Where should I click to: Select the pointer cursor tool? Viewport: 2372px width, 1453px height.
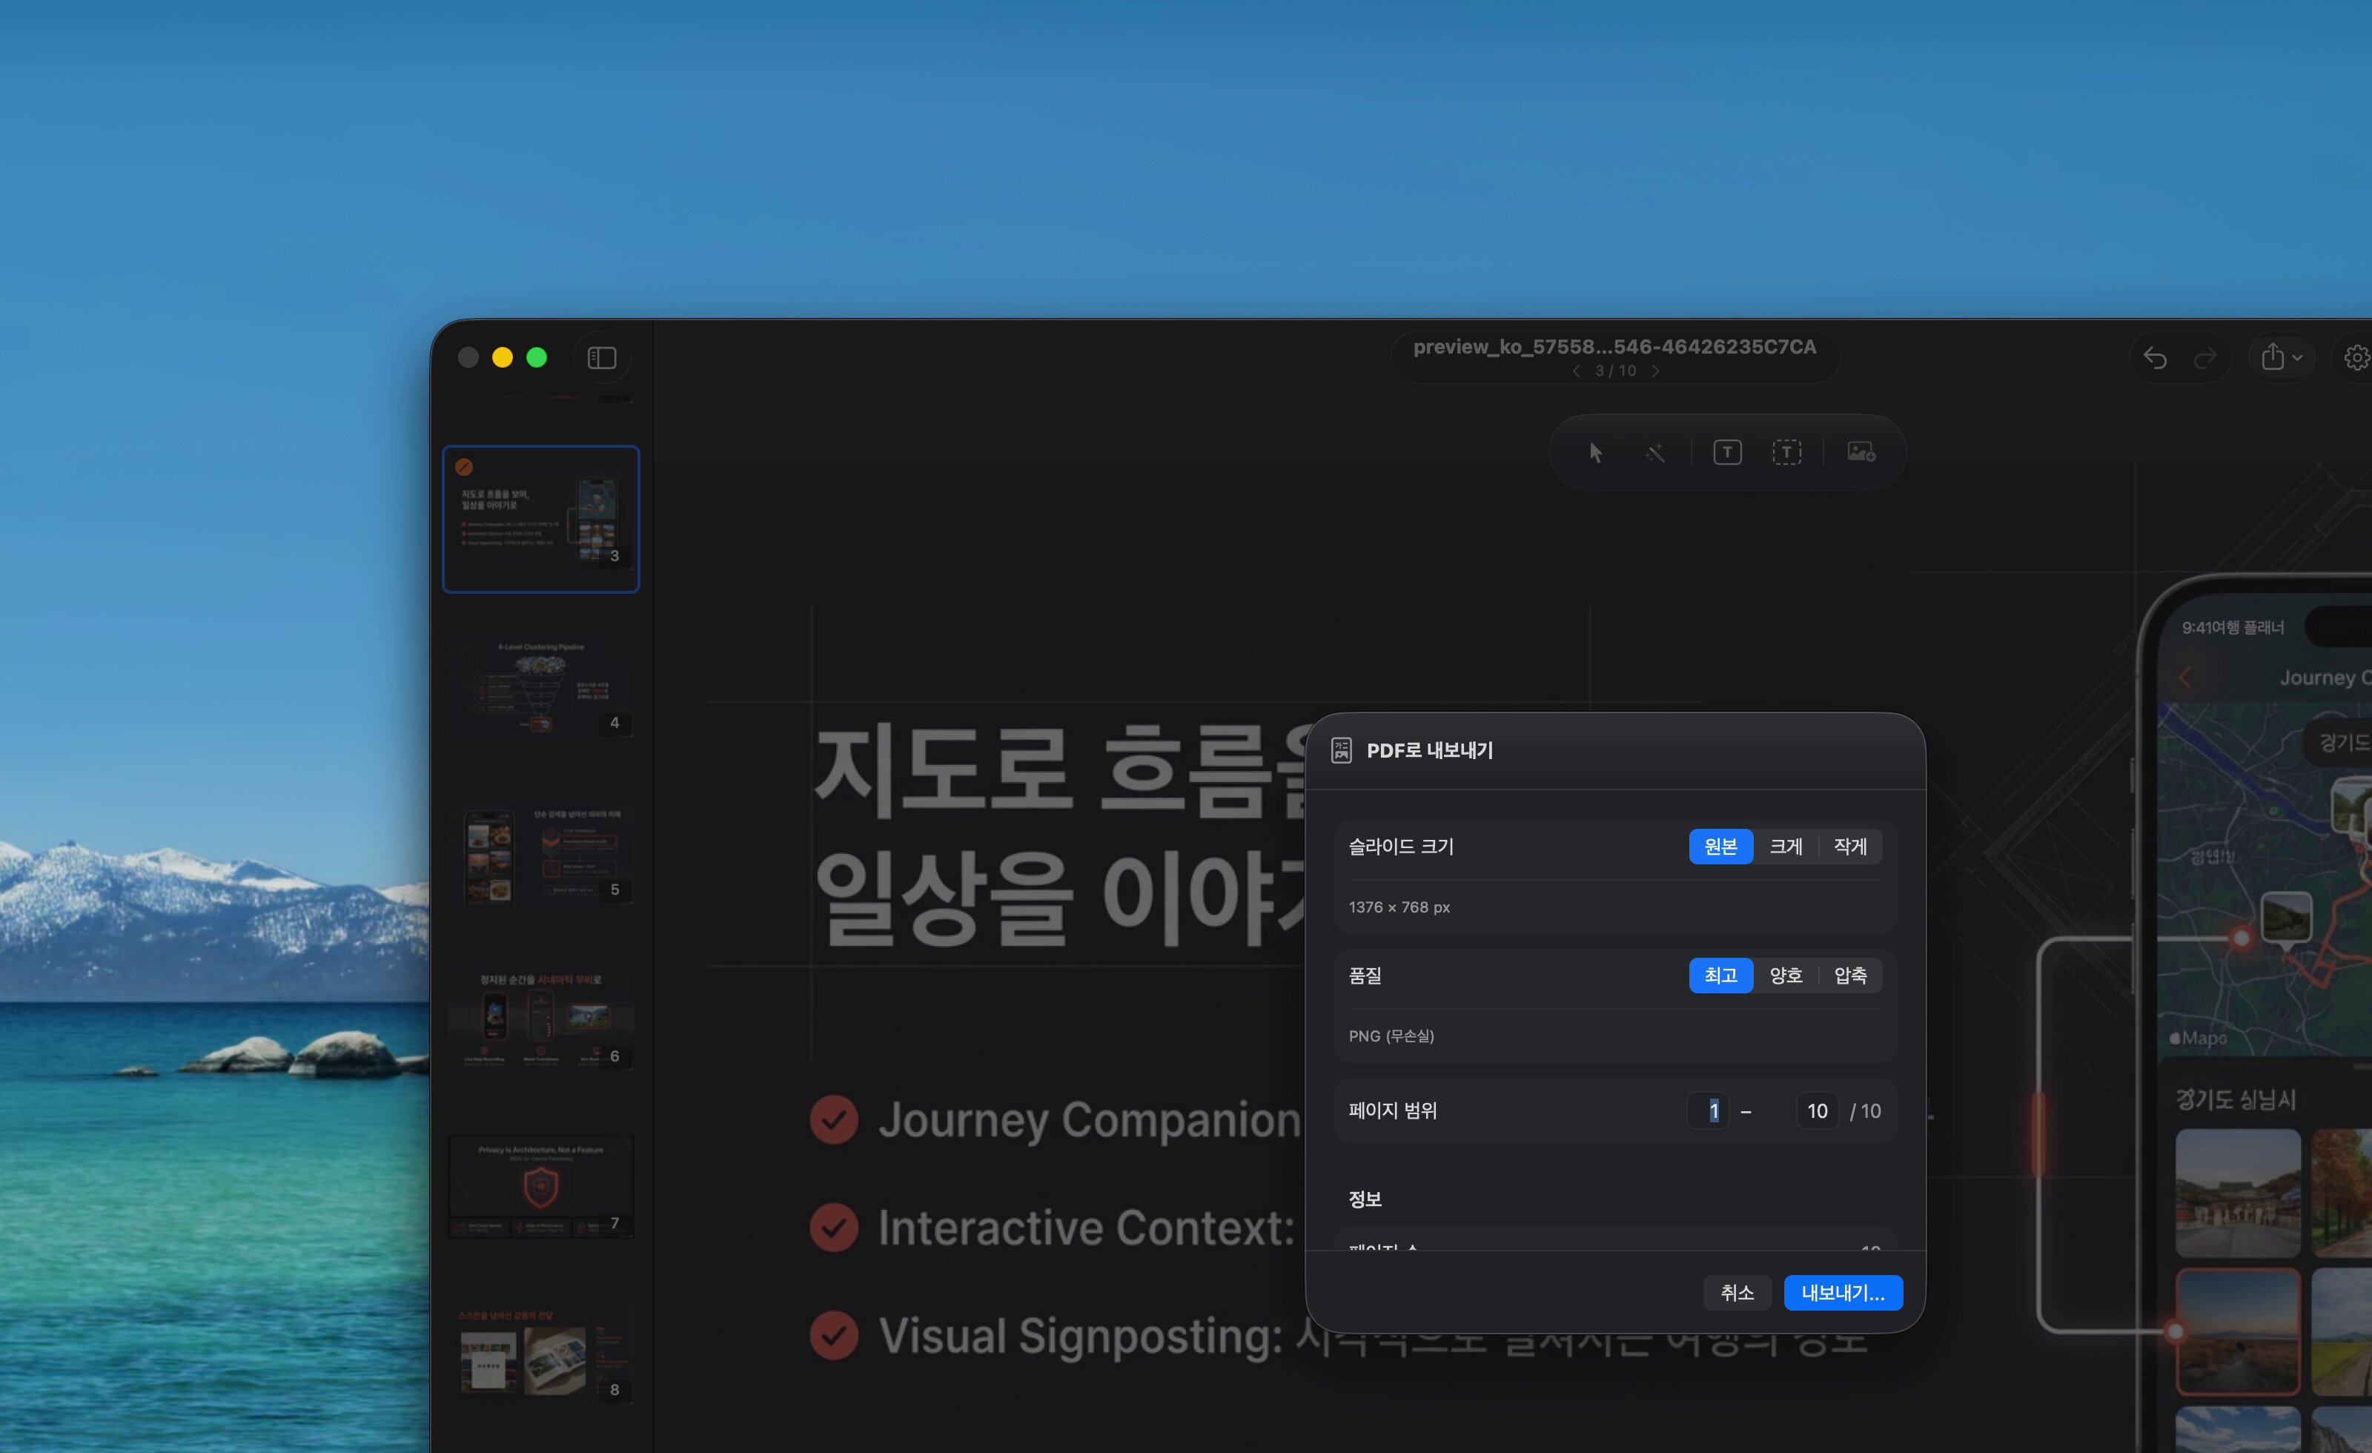pyautogui.click(x=1595, y=452)
